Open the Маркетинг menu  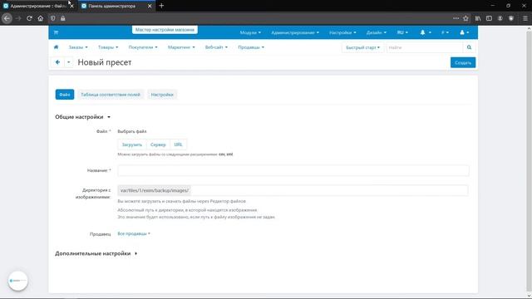click(181, 47)
